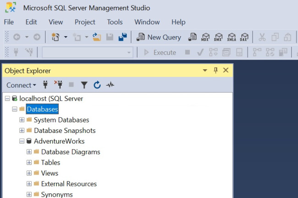This screenshot has height=198, width=298.
Task: Click the Parse checkmark icon
Action: 200,52
